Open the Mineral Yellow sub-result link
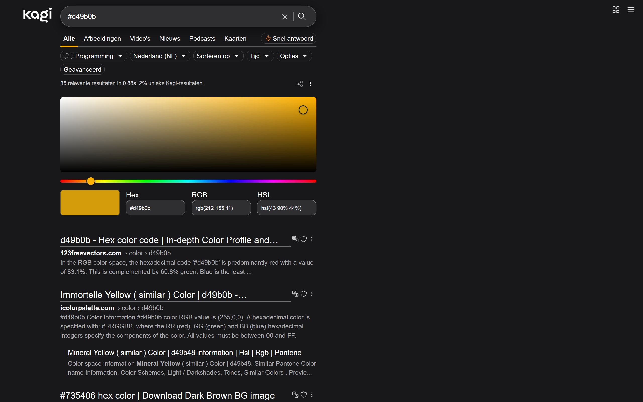The width and height of the screenshot is (643, 402). point(184,353)
